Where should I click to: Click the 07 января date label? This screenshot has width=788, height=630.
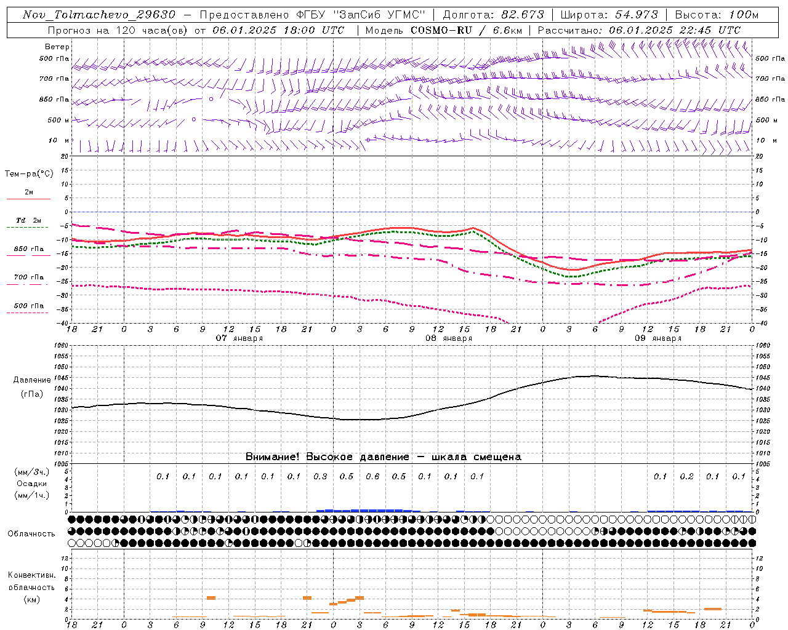coord(239,338)
